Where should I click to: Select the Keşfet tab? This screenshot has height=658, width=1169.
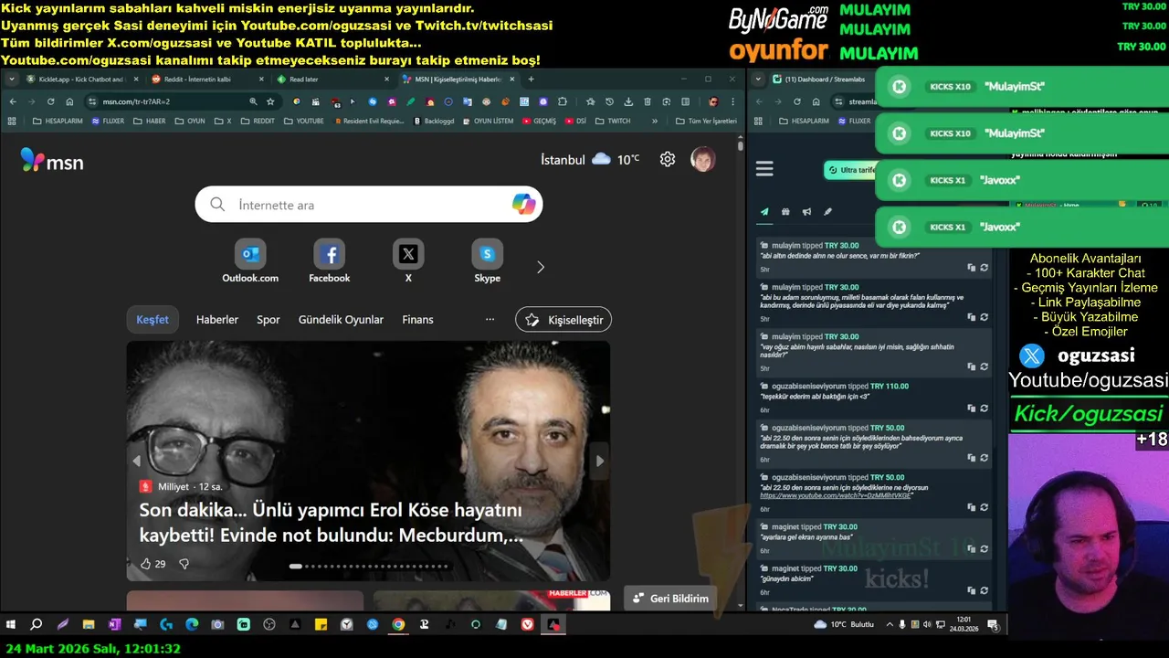(153, 320)
